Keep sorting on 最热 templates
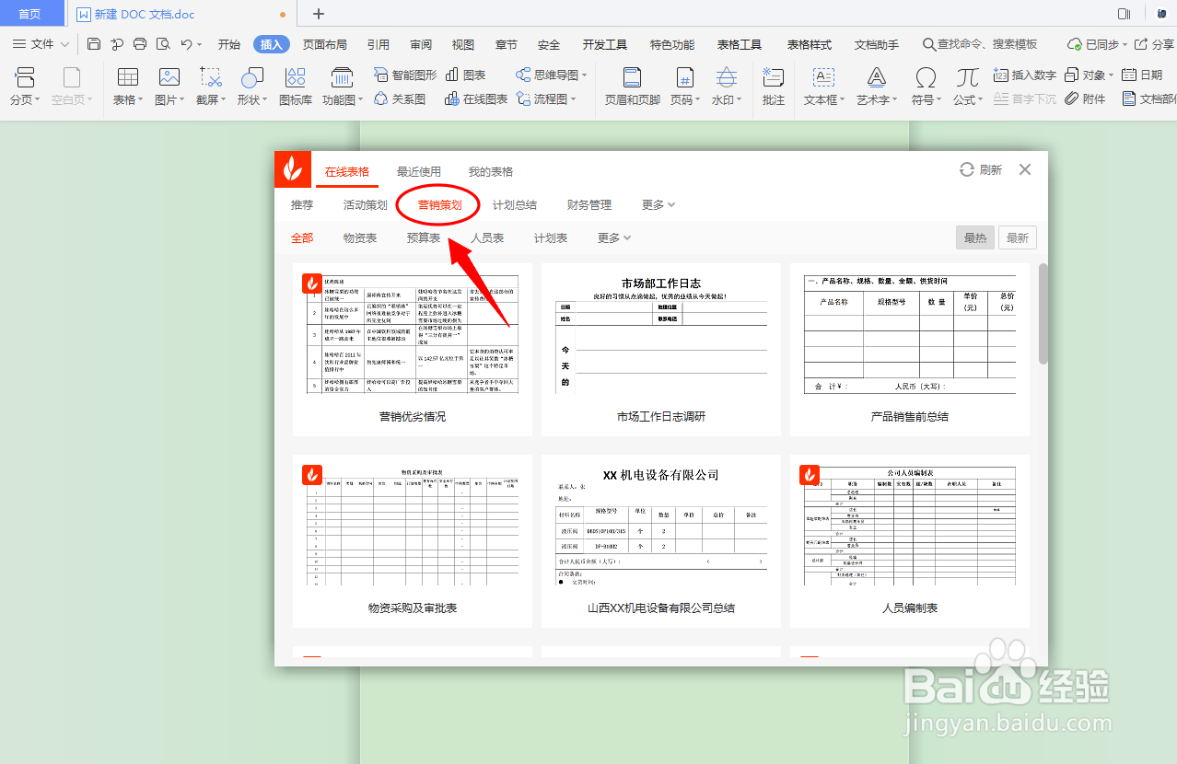 (975, 237)
